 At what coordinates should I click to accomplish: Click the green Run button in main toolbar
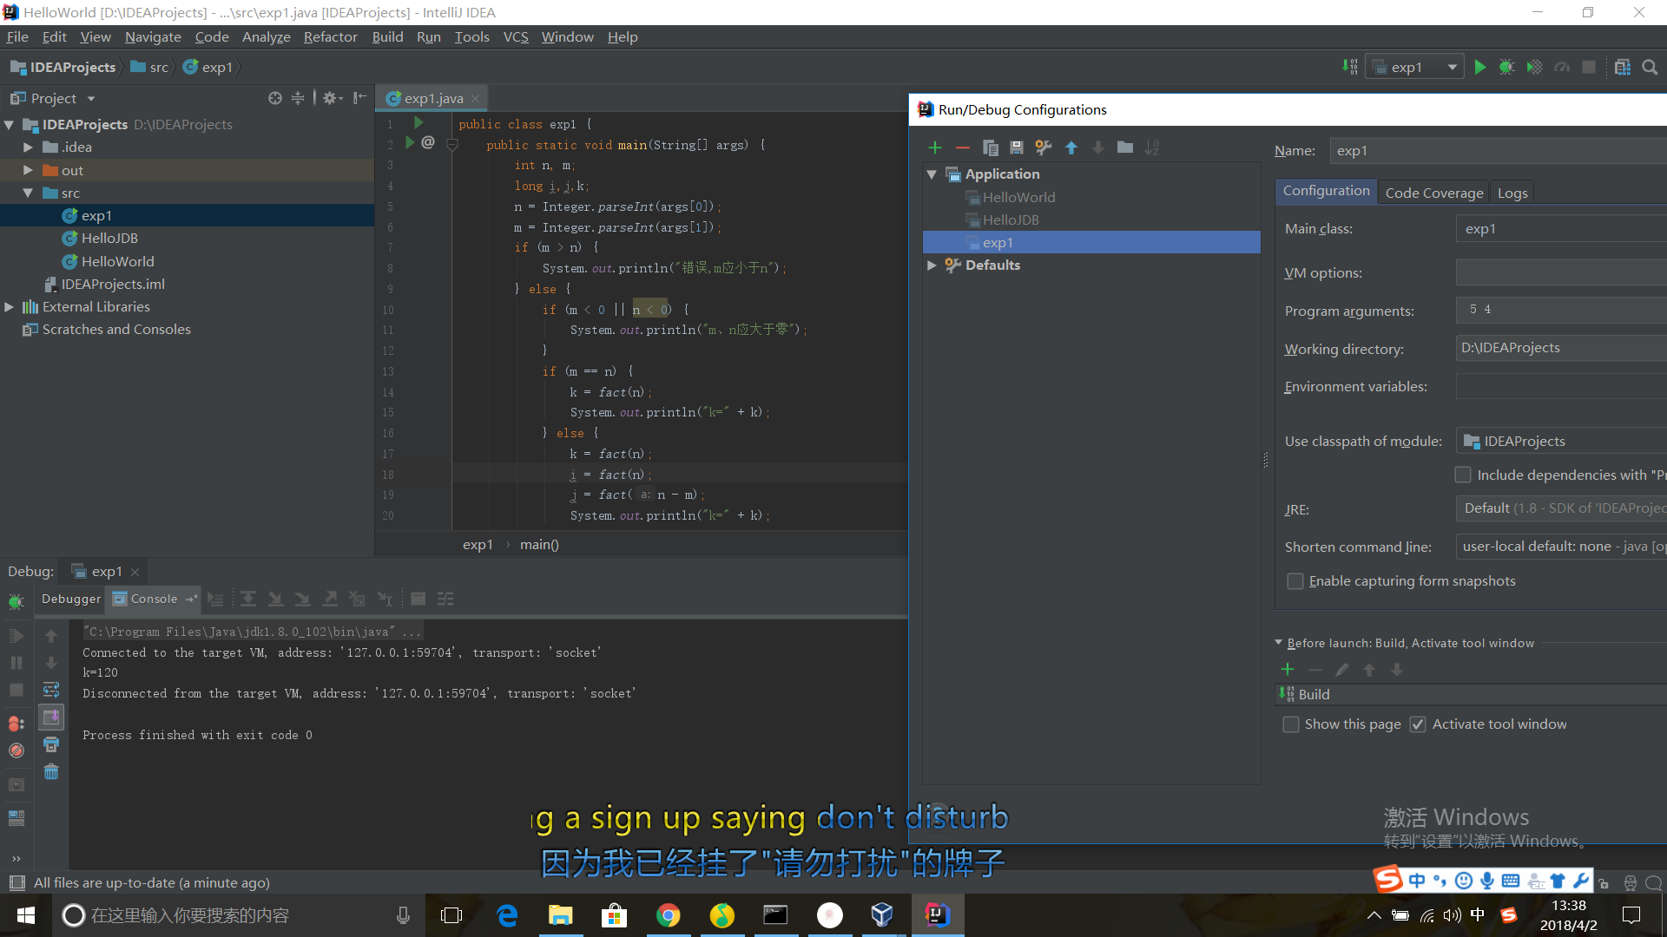click(x=1480, y=67)
